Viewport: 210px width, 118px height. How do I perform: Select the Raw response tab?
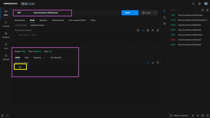click(x=27, y=58)
